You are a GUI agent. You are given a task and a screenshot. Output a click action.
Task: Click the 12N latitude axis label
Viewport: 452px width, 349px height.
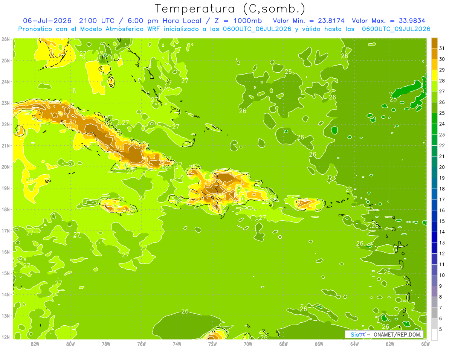tap(5, 337)
